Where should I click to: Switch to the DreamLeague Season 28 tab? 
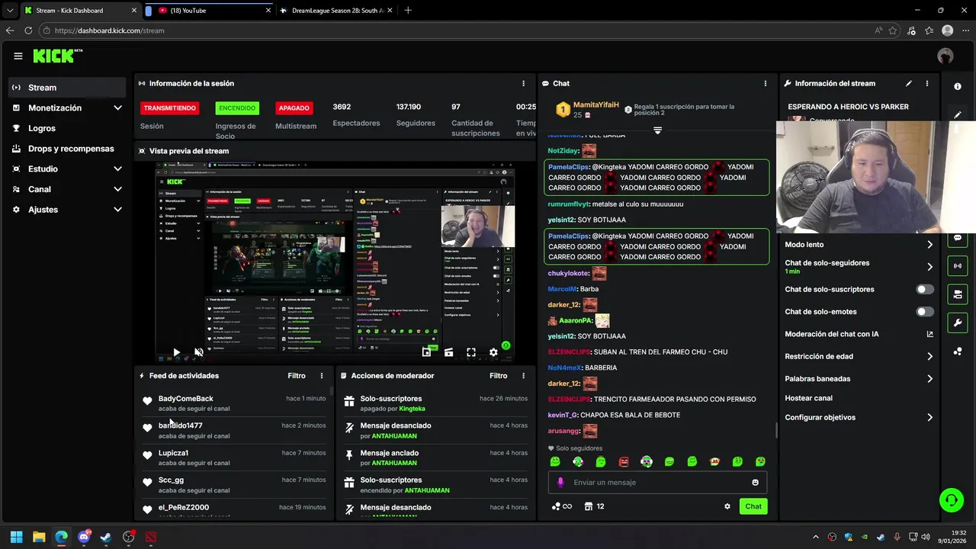(335, 11)
